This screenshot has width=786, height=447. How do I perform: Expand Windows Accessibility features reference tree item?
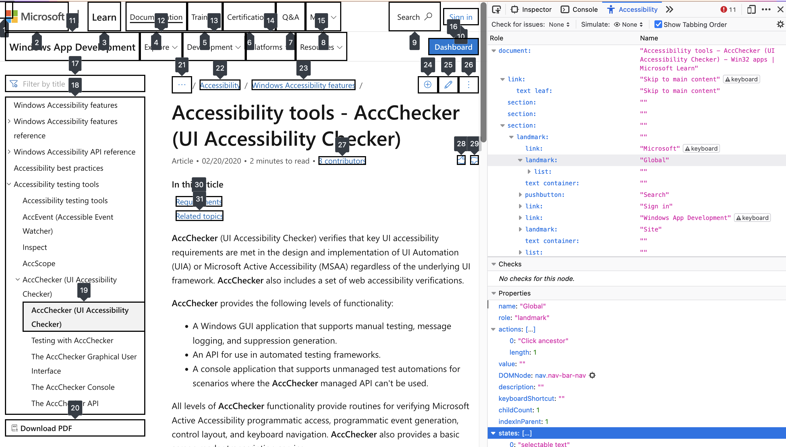coord(9,121)
